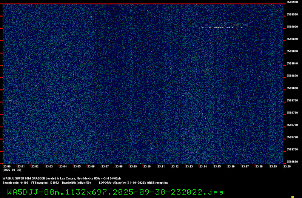302x198 pixels.
Task: Click the 23:12 time axis label
Action: click(x=175, y=166)
